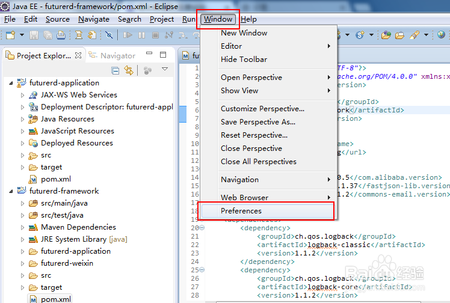
Task: Open the New wizard dropdown arrow
Action: click(x=22, y=35)
